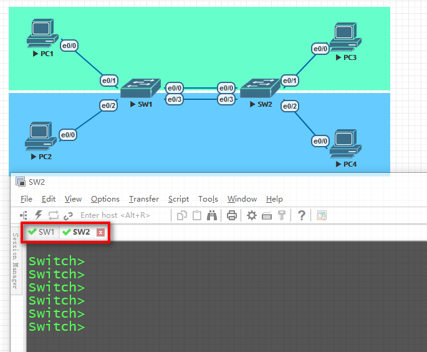Select the PC2 computer node
This screenshot has width=427, height=352.
point(41,136)
